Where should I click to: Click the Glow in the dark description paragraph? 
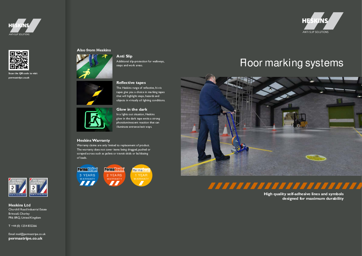pyautogui.click(x=138, y=120)
